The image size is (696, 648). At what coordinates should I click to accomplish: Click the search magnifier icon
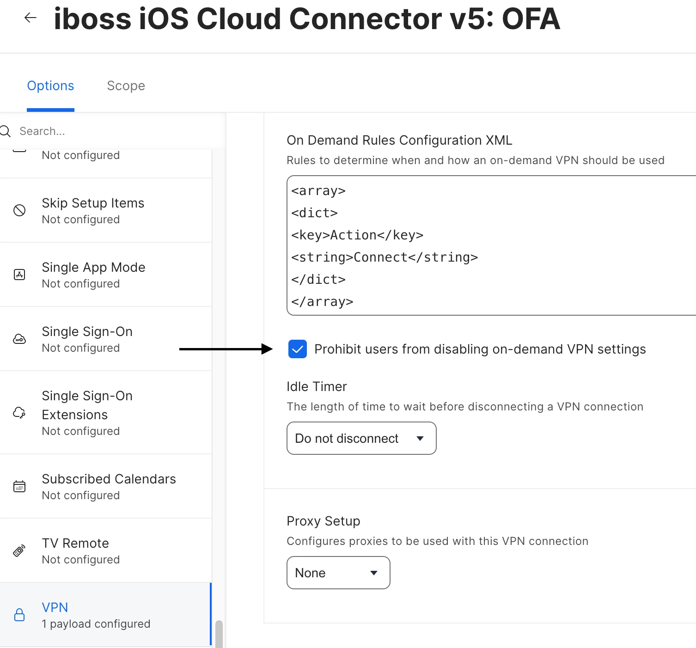[x=6, y=131]
